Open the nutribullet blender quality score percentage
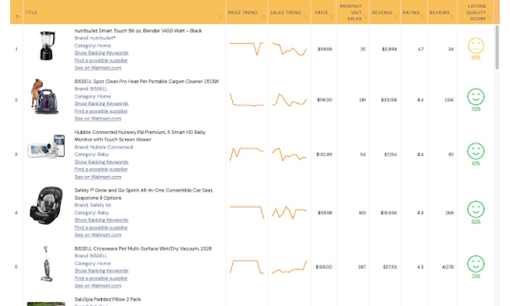This screenshot has height=306, width=510. (x=476, y=58)
